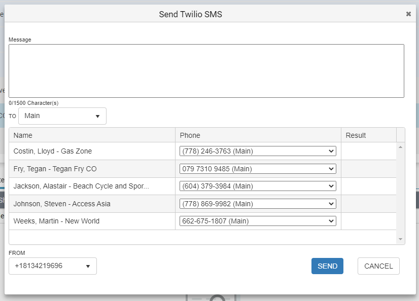Click inside the Message text area
The height and width of the screenshot is (301, 419).
click(206, 71)
